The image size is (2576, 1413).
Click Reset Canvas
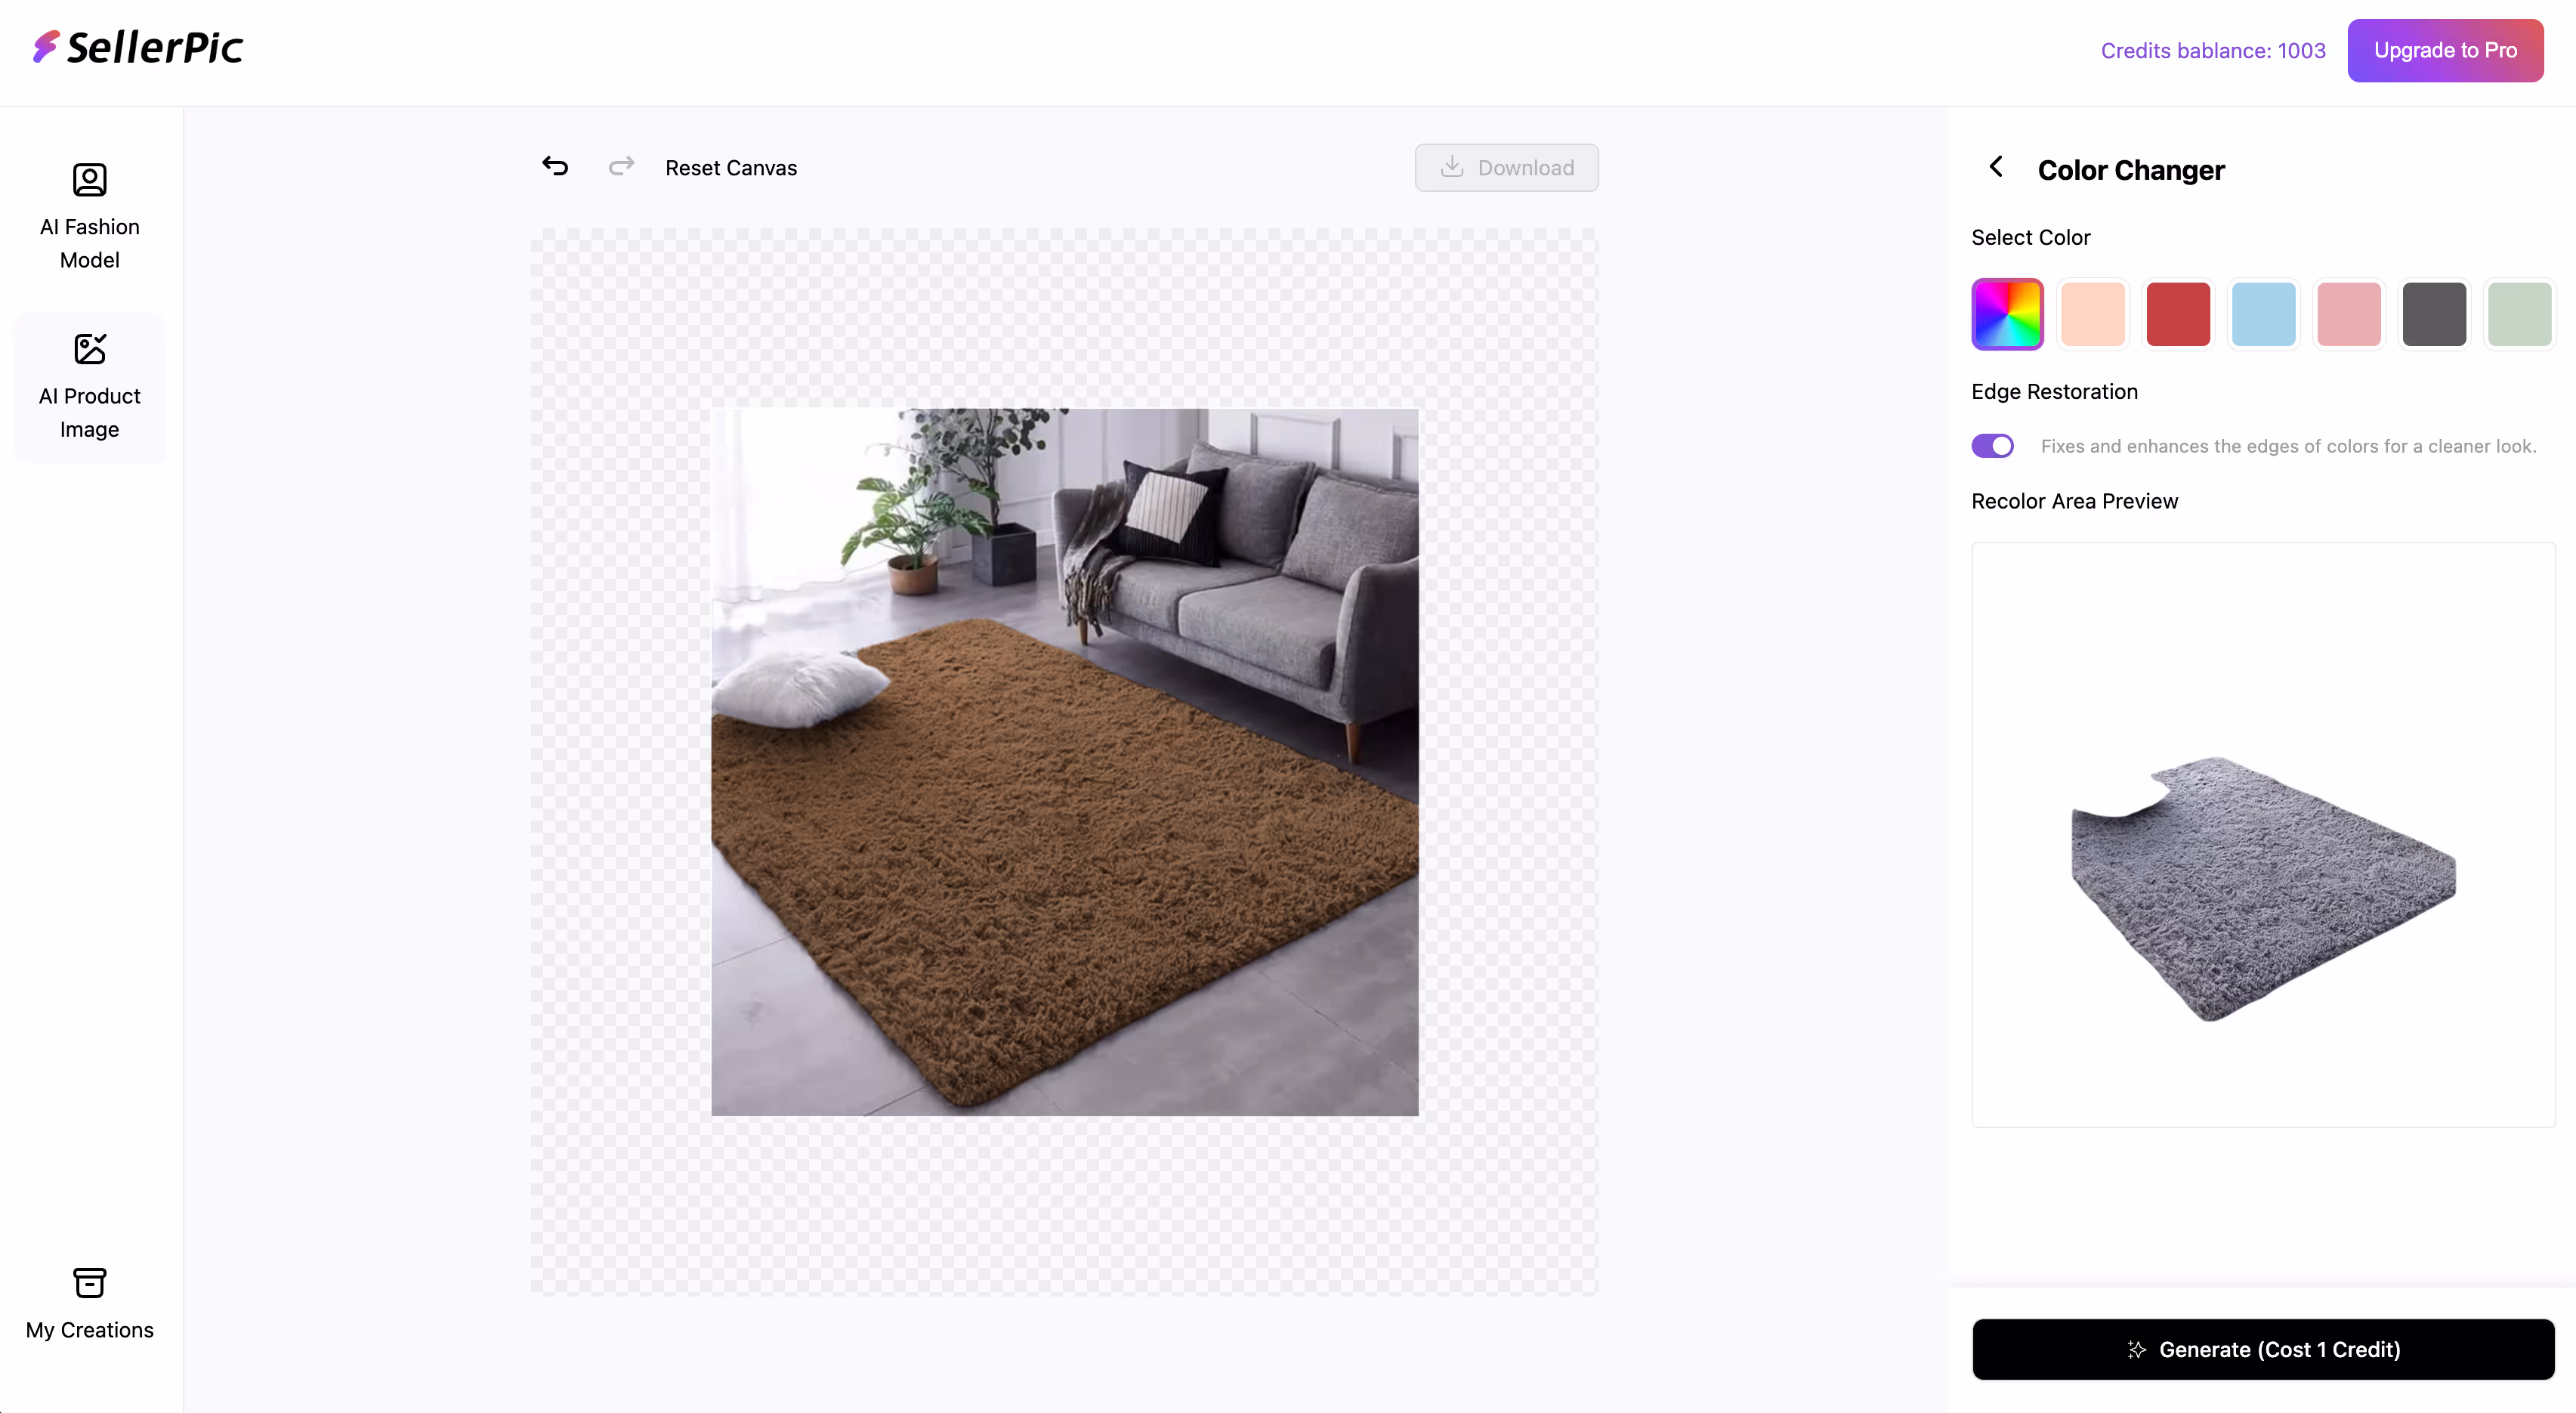731,168
